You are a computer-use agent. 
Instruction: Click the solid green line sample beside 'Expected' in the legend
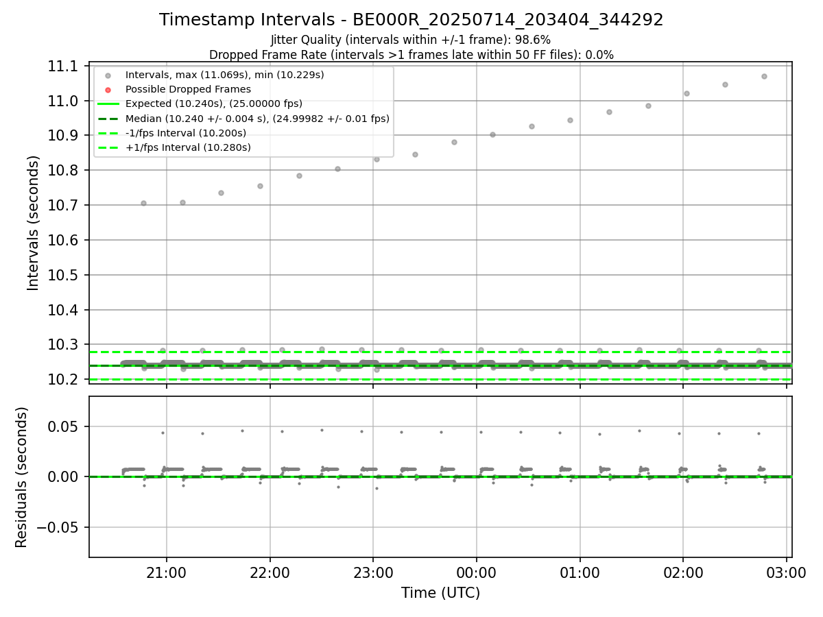108,104
